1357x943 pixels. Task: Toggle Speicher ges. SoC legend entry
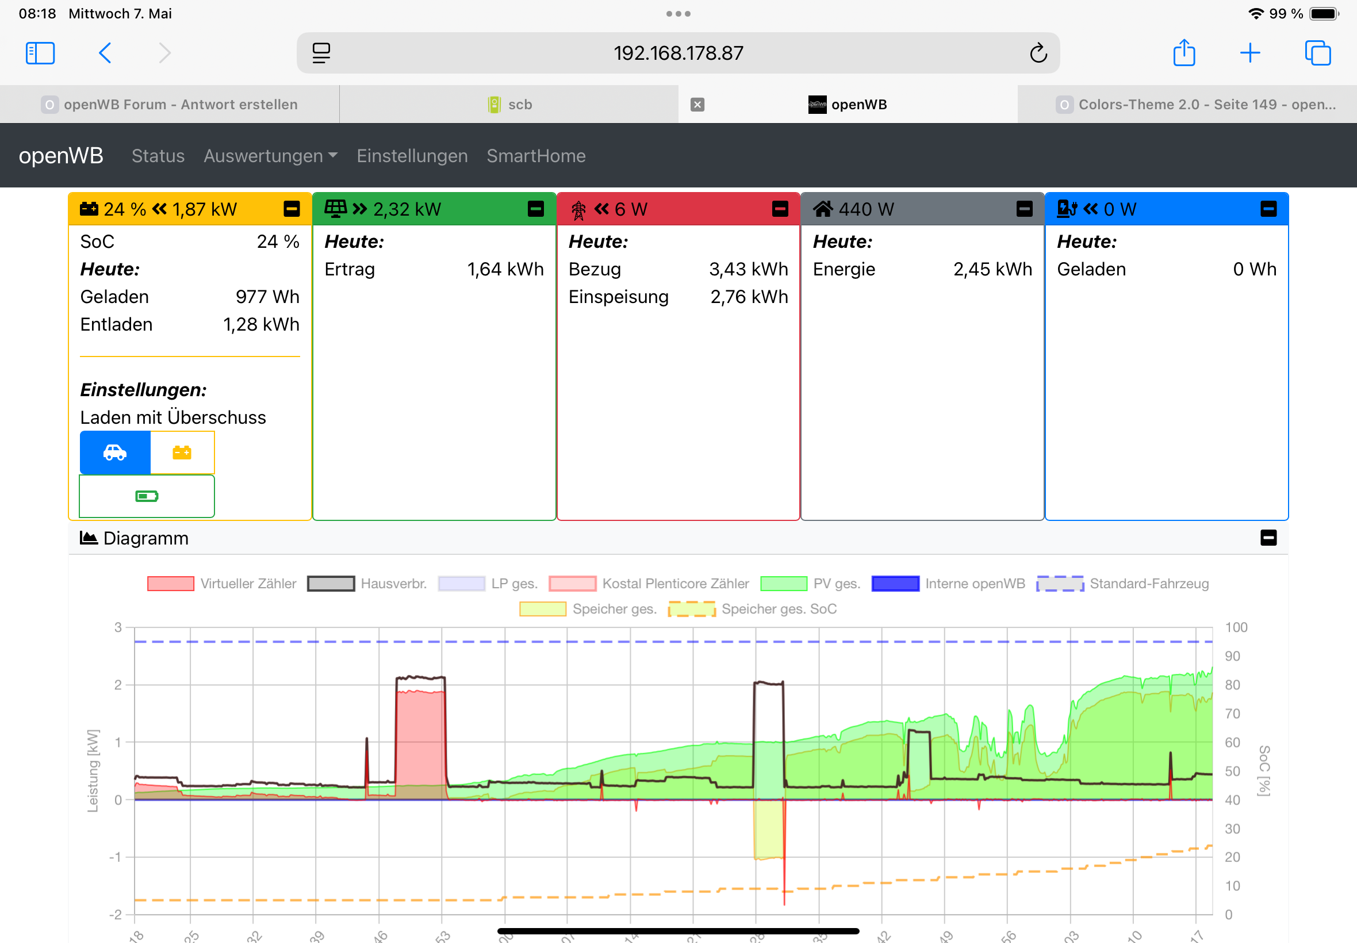752,609
